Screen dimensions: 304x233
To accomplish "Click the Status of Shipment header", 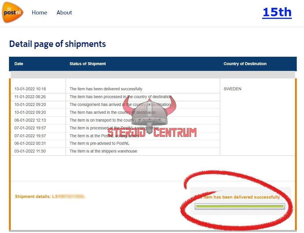I will pyautogui.click(x=88, y=64).
